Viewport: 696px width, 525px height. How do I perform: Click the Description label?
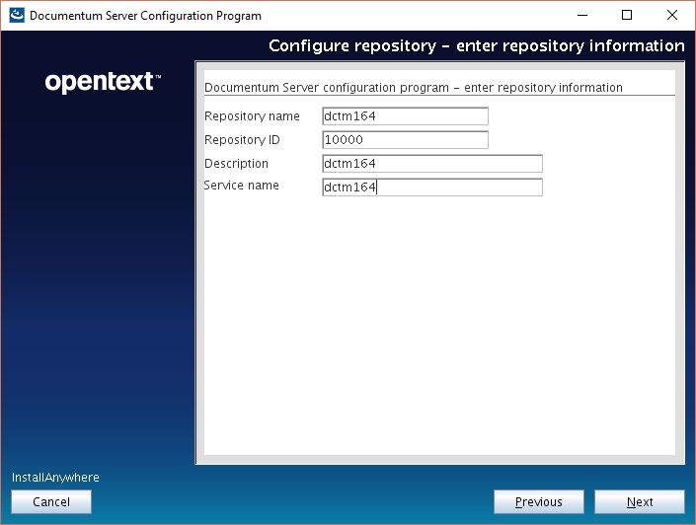[236, 164]
